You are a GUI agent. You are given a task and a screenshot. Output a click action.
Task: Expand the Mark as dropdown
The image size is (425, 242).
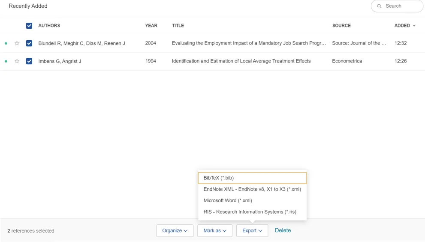tap(215, 230)
